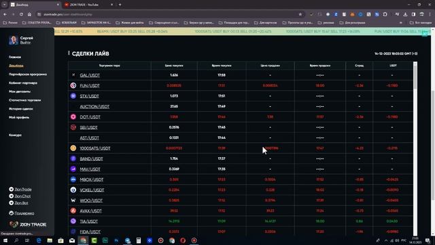Image resolution: width=435 pixels, height=245 pixels.
Task: Click Telegram icon beside ZionBot link
Action: pos(11,203)
